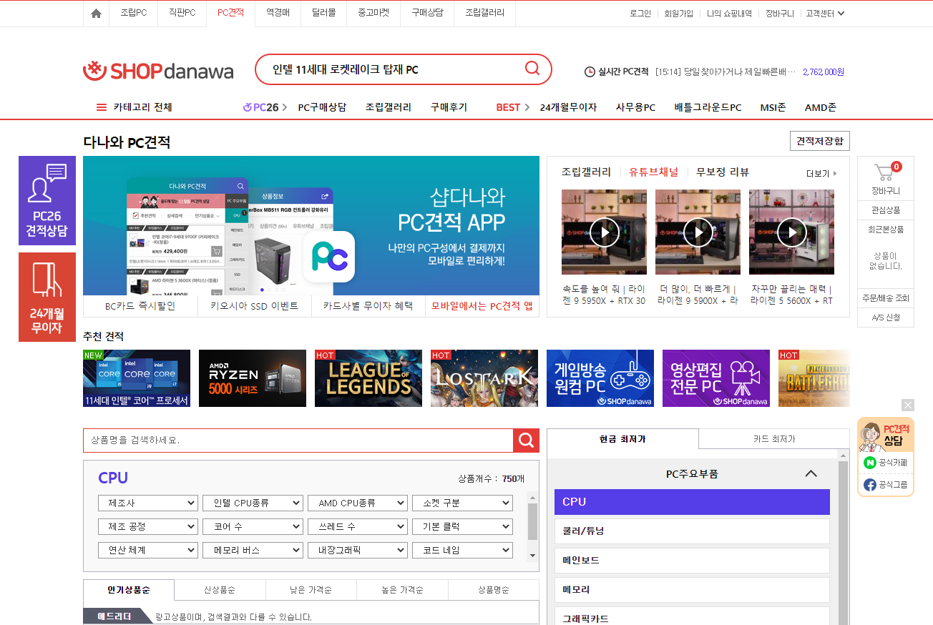933x625 pixels.
Task: Open BC카드 즉시할인 banner tab
Action: tap(140, 306)
